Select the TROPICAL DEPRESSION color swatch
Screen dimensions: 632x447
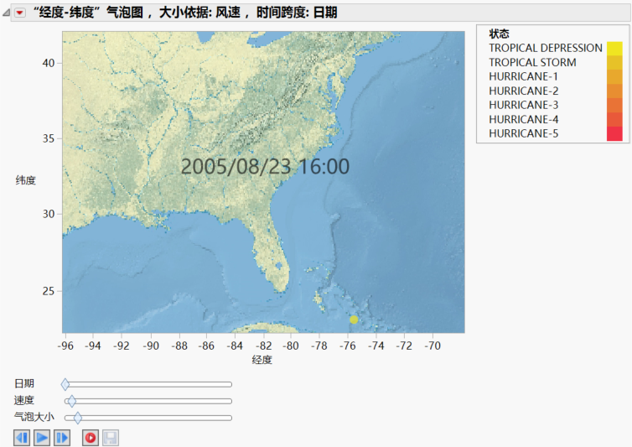click(x=614, y=48)
